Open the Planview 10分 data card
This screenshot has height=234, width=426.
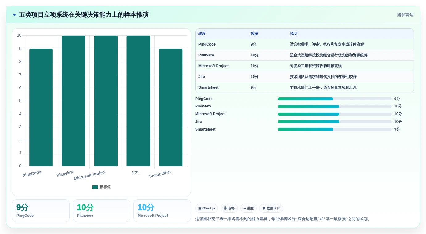pyautogui.click(x=101, y=211)
